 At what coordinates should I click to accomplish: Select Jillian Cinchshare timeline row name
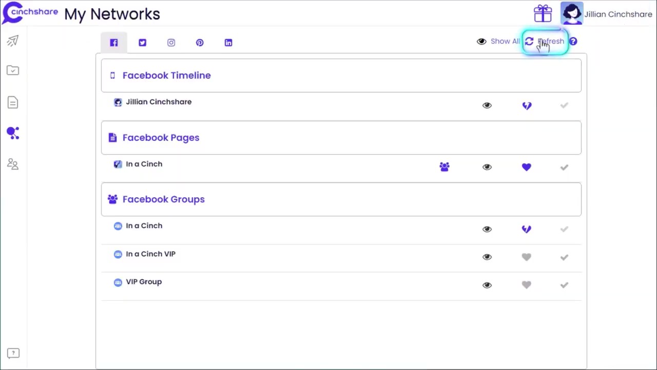click(x=159, y=102)
